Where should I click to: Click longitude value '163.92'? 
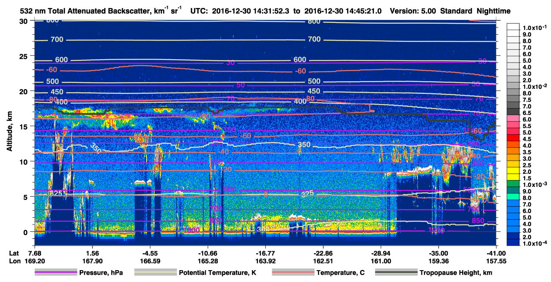click(x=265, y=261)
